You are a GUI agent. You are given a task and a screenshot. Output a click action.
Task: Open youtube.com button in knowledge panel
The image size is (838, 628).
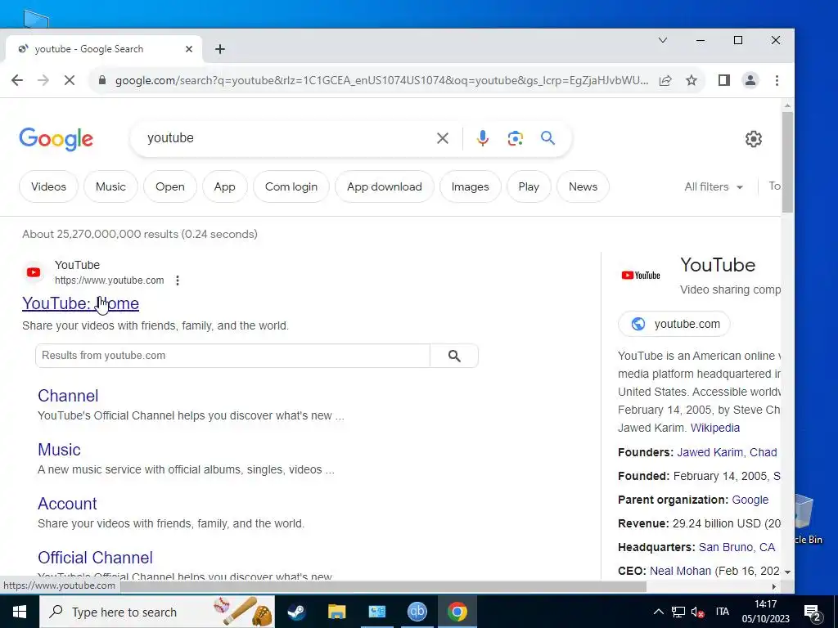(674, 324)
